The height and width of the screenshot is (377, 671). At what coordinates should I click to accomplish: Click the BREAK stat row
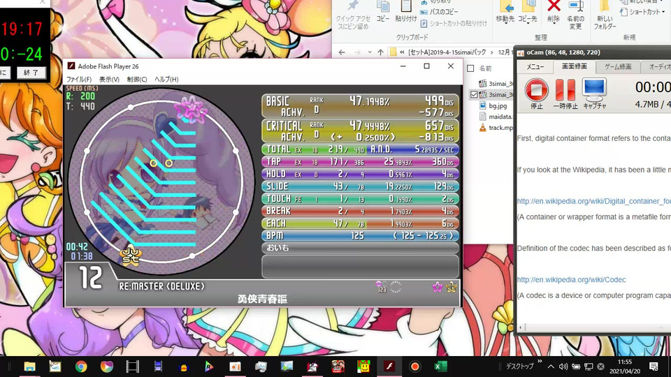pyautogui.click(x=360, y=211)
